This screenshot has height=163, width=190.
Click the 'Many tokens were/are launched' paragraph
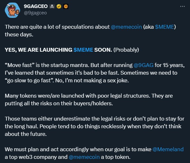point(89,100)
